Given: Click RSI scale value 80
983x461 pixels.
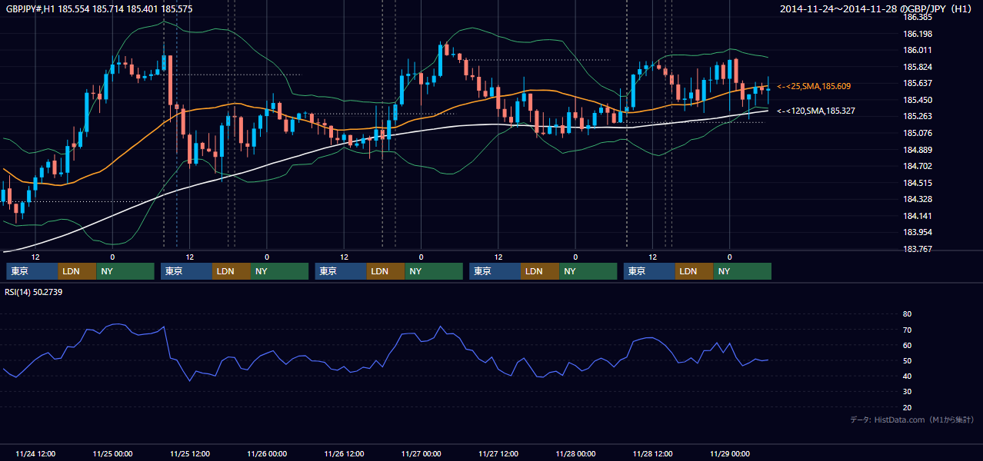Looking at the screenshot, I should [908, 314].
